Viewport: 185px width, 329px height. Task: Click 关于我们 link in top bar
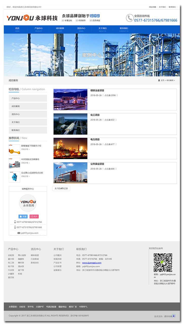pos(162,7)
